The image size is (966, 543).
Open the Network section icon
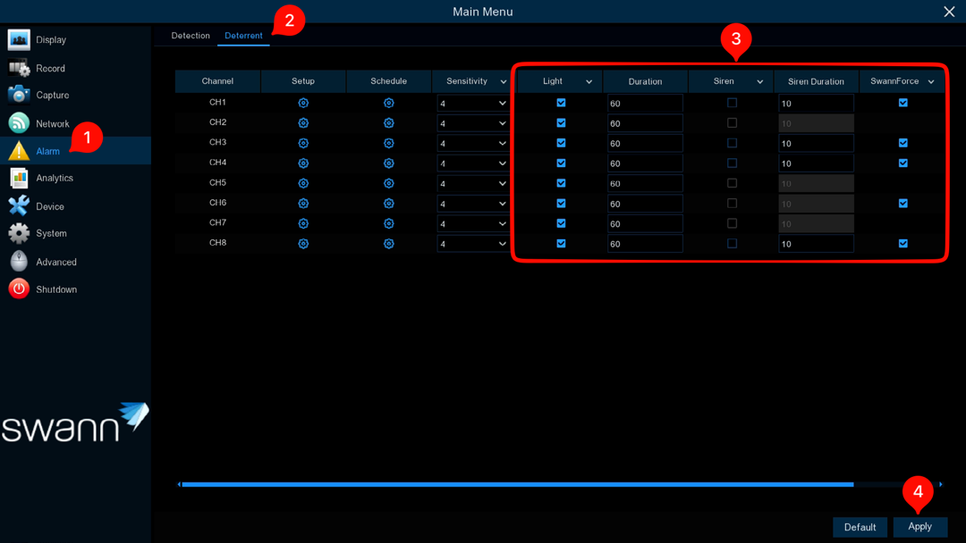(19, 123)
